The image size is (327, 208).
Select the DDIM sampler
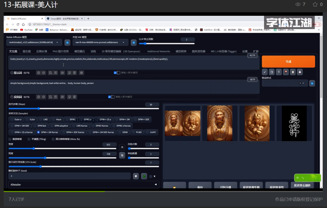(123, 132)
